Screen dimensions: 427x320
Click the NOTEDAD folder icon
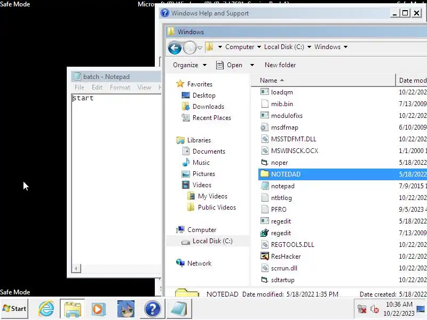pyautogui.click(x=264, y=174)
